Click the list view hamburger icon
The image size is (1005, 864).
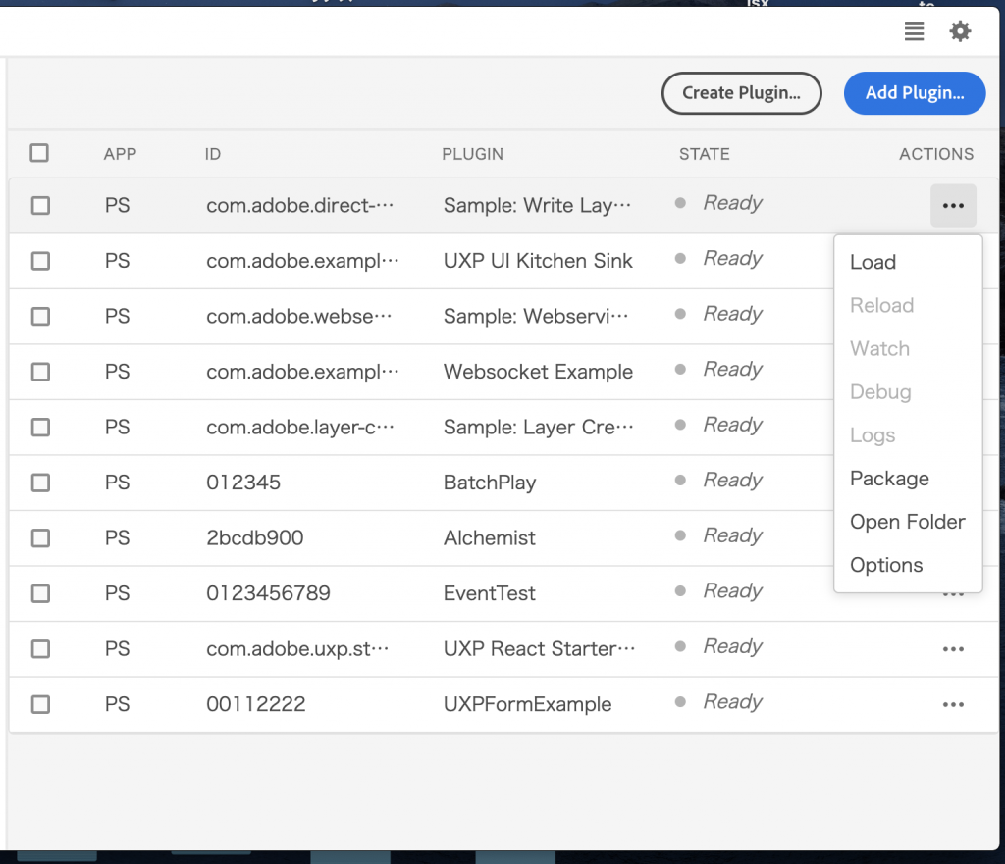coord(914,32)
